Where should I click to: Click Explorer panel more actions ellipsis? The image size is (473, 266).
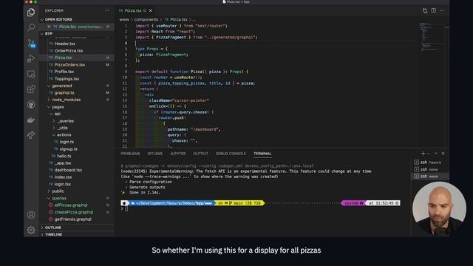coord(107,10)
